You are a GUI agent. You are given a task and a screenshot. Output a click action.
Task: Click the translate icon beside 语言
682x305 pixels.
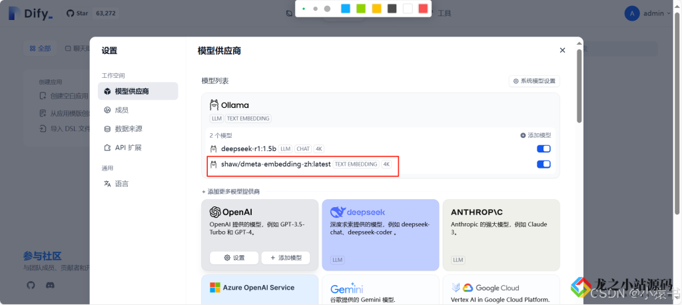[x=107, y=184]
